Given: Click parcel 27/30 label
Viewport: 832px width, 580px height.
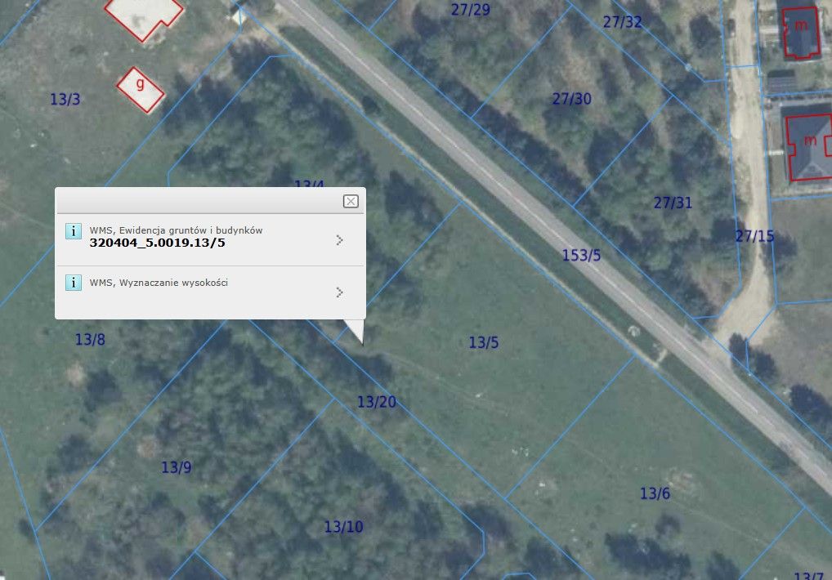Looking at the screenshot, I should [x=571, y=99].
